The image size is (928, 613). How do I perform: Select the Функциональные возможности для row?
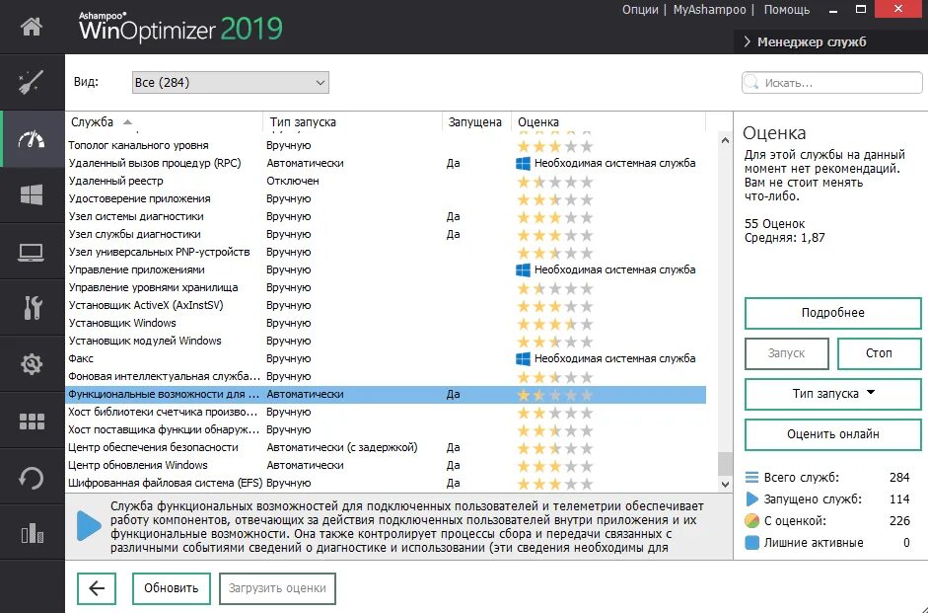pyautogui.click(x=386, y=395)
